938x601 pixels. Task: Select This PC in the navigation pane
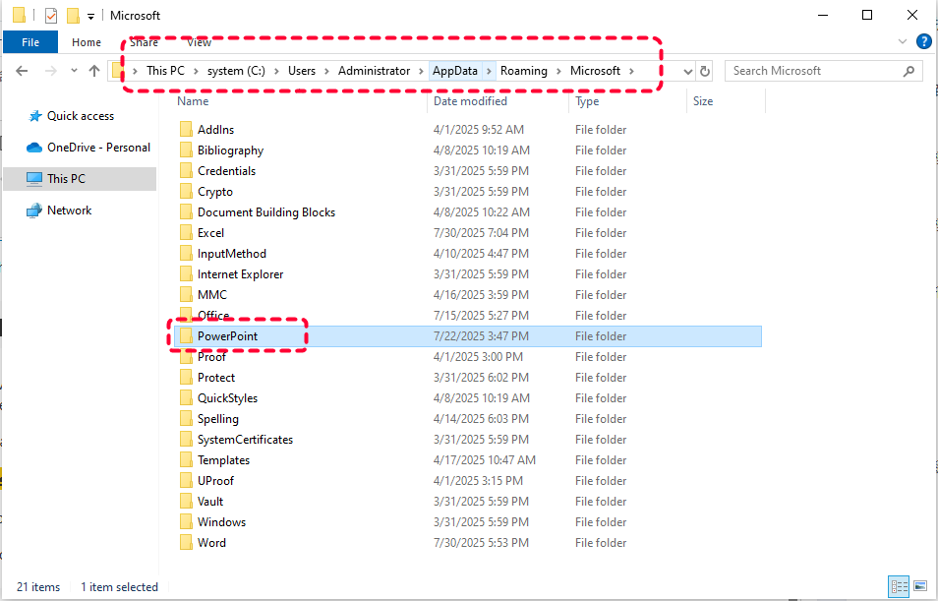(x=66, y=178)
